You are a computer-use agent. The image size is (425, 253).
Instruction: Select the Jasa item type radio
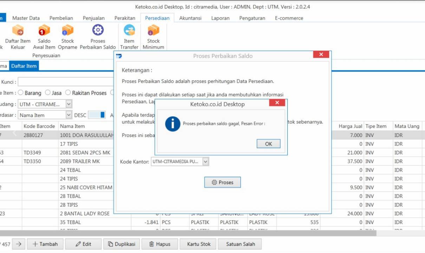[x=48, y=93]
